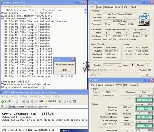Open the 我的最愛 favorites star button in the toolbar
Screen dimensions: 154x132
pyautogui.click(x=51, y=101)
